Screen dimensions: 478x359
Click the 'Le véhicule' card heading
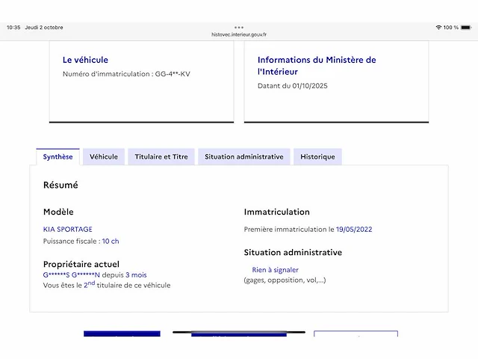[x=85, y=60]
